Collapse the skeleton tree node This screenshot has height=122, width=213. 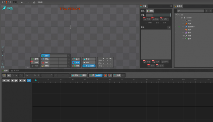tap(182, 18)
